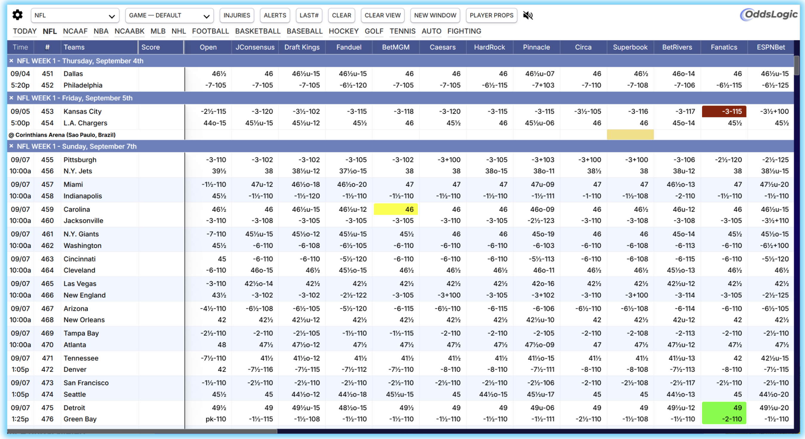Click the Draft Kings column header
This screenshot has height=439, width=805.
click(302, 47)
